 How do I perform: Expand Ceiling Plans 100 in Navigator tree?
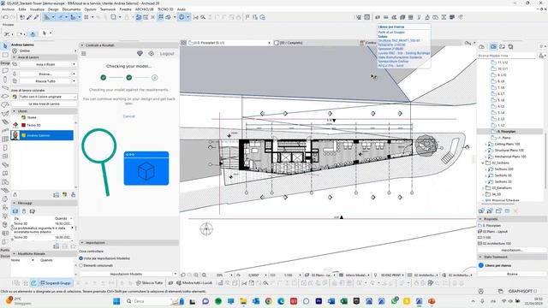coord(485,145)
